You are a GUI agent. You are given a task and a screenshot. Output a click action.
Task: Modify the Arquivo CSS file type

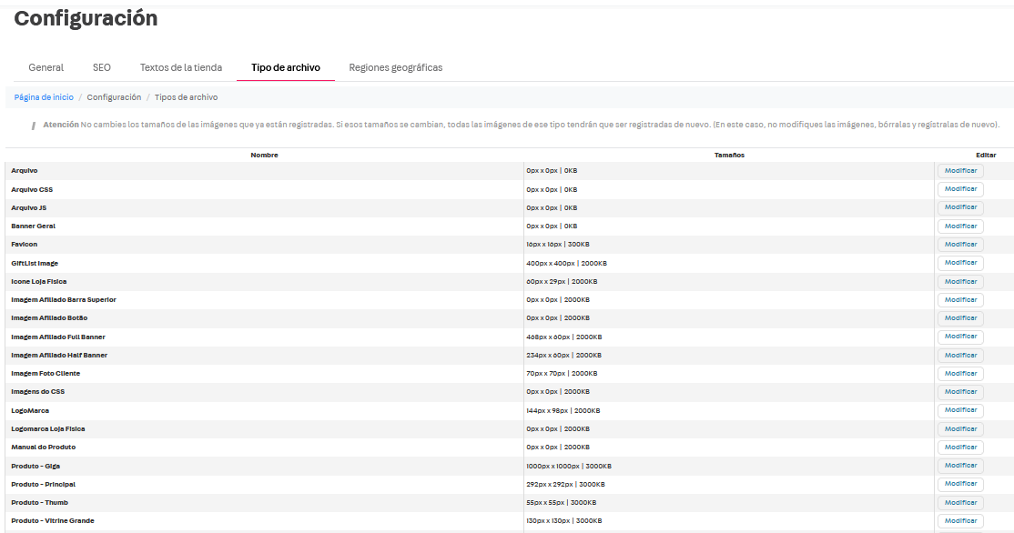coord(960,189)
